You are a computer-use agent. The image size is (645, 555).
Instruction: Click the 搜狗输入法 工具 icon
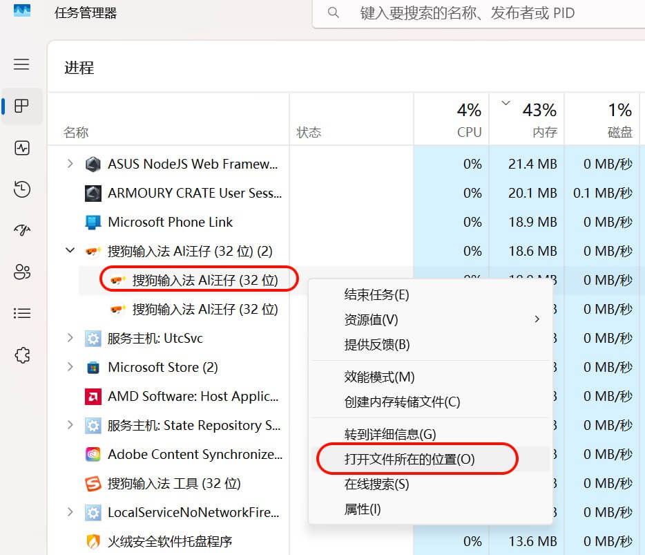tap(93, 483)
